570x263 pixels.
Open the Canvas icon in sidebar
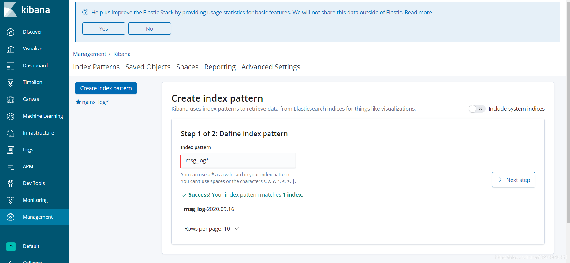[x=11, y=99]
